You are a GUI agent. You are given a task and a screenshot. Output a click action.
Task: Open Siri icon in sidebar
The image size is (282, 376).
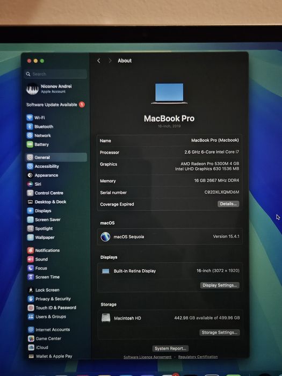30,184
